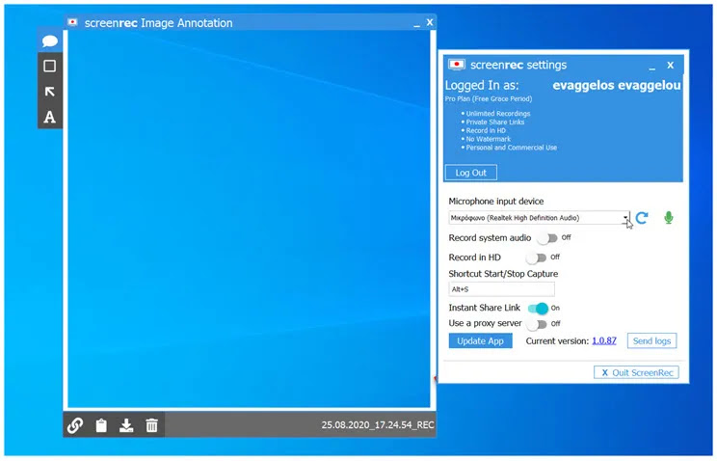The width and height of the screenshot is (717, 461).
Task: Minimize the Image Annotation window
Action: [x=416, y=24]
